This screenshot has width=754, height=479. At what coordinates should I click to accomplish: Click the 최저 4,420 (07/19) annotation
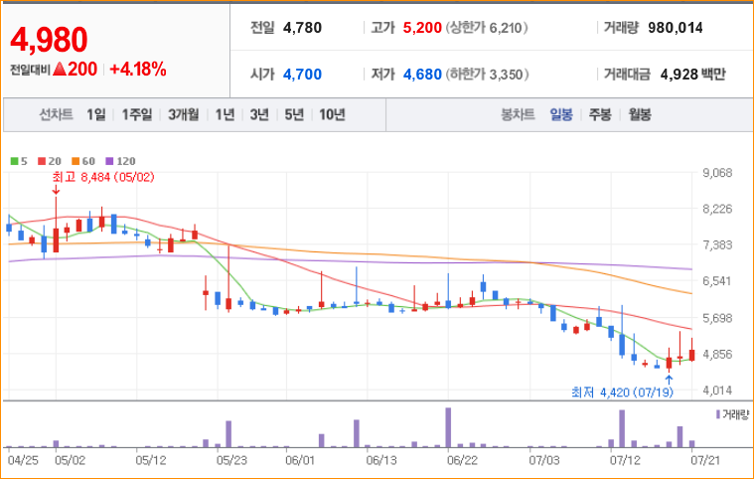coord(622,393)
